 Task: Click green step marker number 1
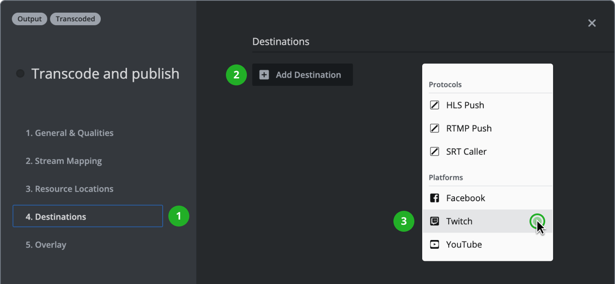pos(179,216)
